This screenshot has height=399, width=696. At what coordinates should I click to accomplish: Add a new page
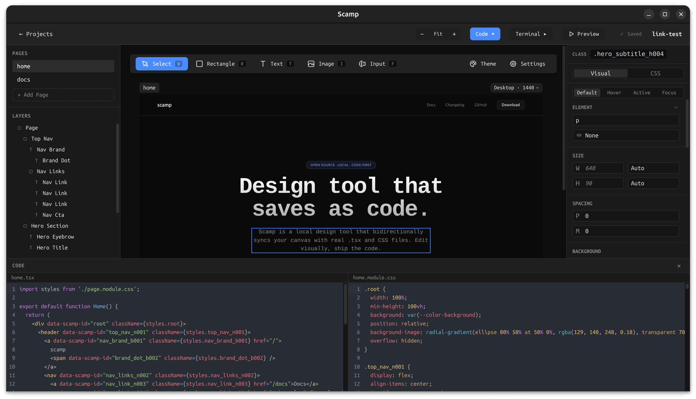point(63,95)
